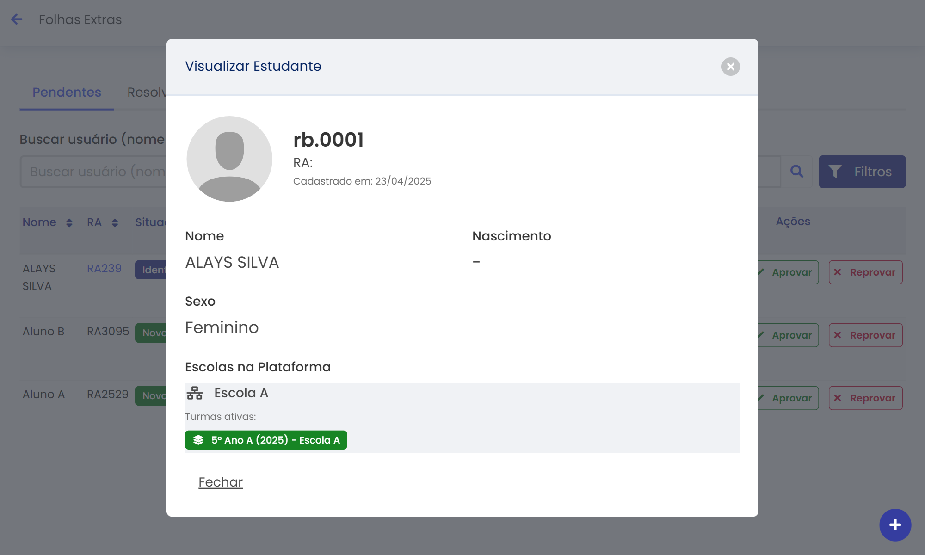Open the RA239 student link
The width and height of the screenshot is (925, 555).
click(104, 269)
